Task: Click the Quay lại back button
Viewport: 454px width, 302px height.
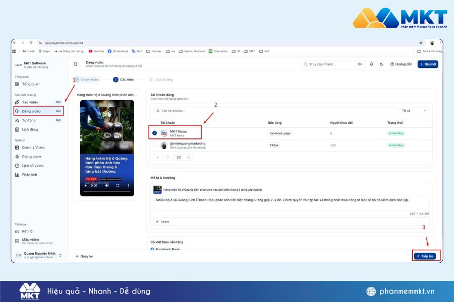Action: point(84,256)
